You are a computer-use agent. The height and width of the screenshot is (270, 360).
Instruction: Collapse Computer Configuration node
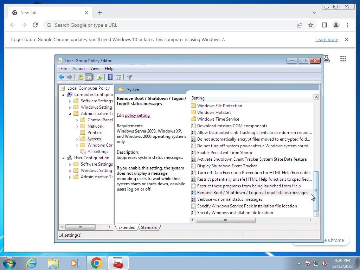(64, 95)
